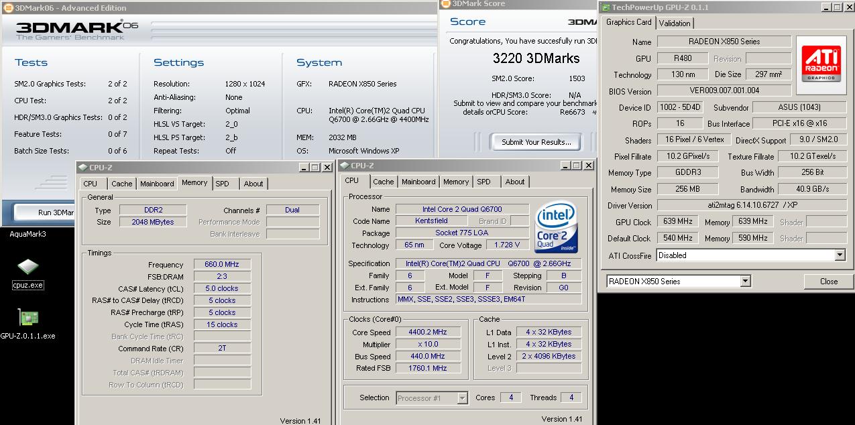This screenshot has width=855, height=425.
Task: Click the AquaMark3 desktop label
Action: point(27,234)
